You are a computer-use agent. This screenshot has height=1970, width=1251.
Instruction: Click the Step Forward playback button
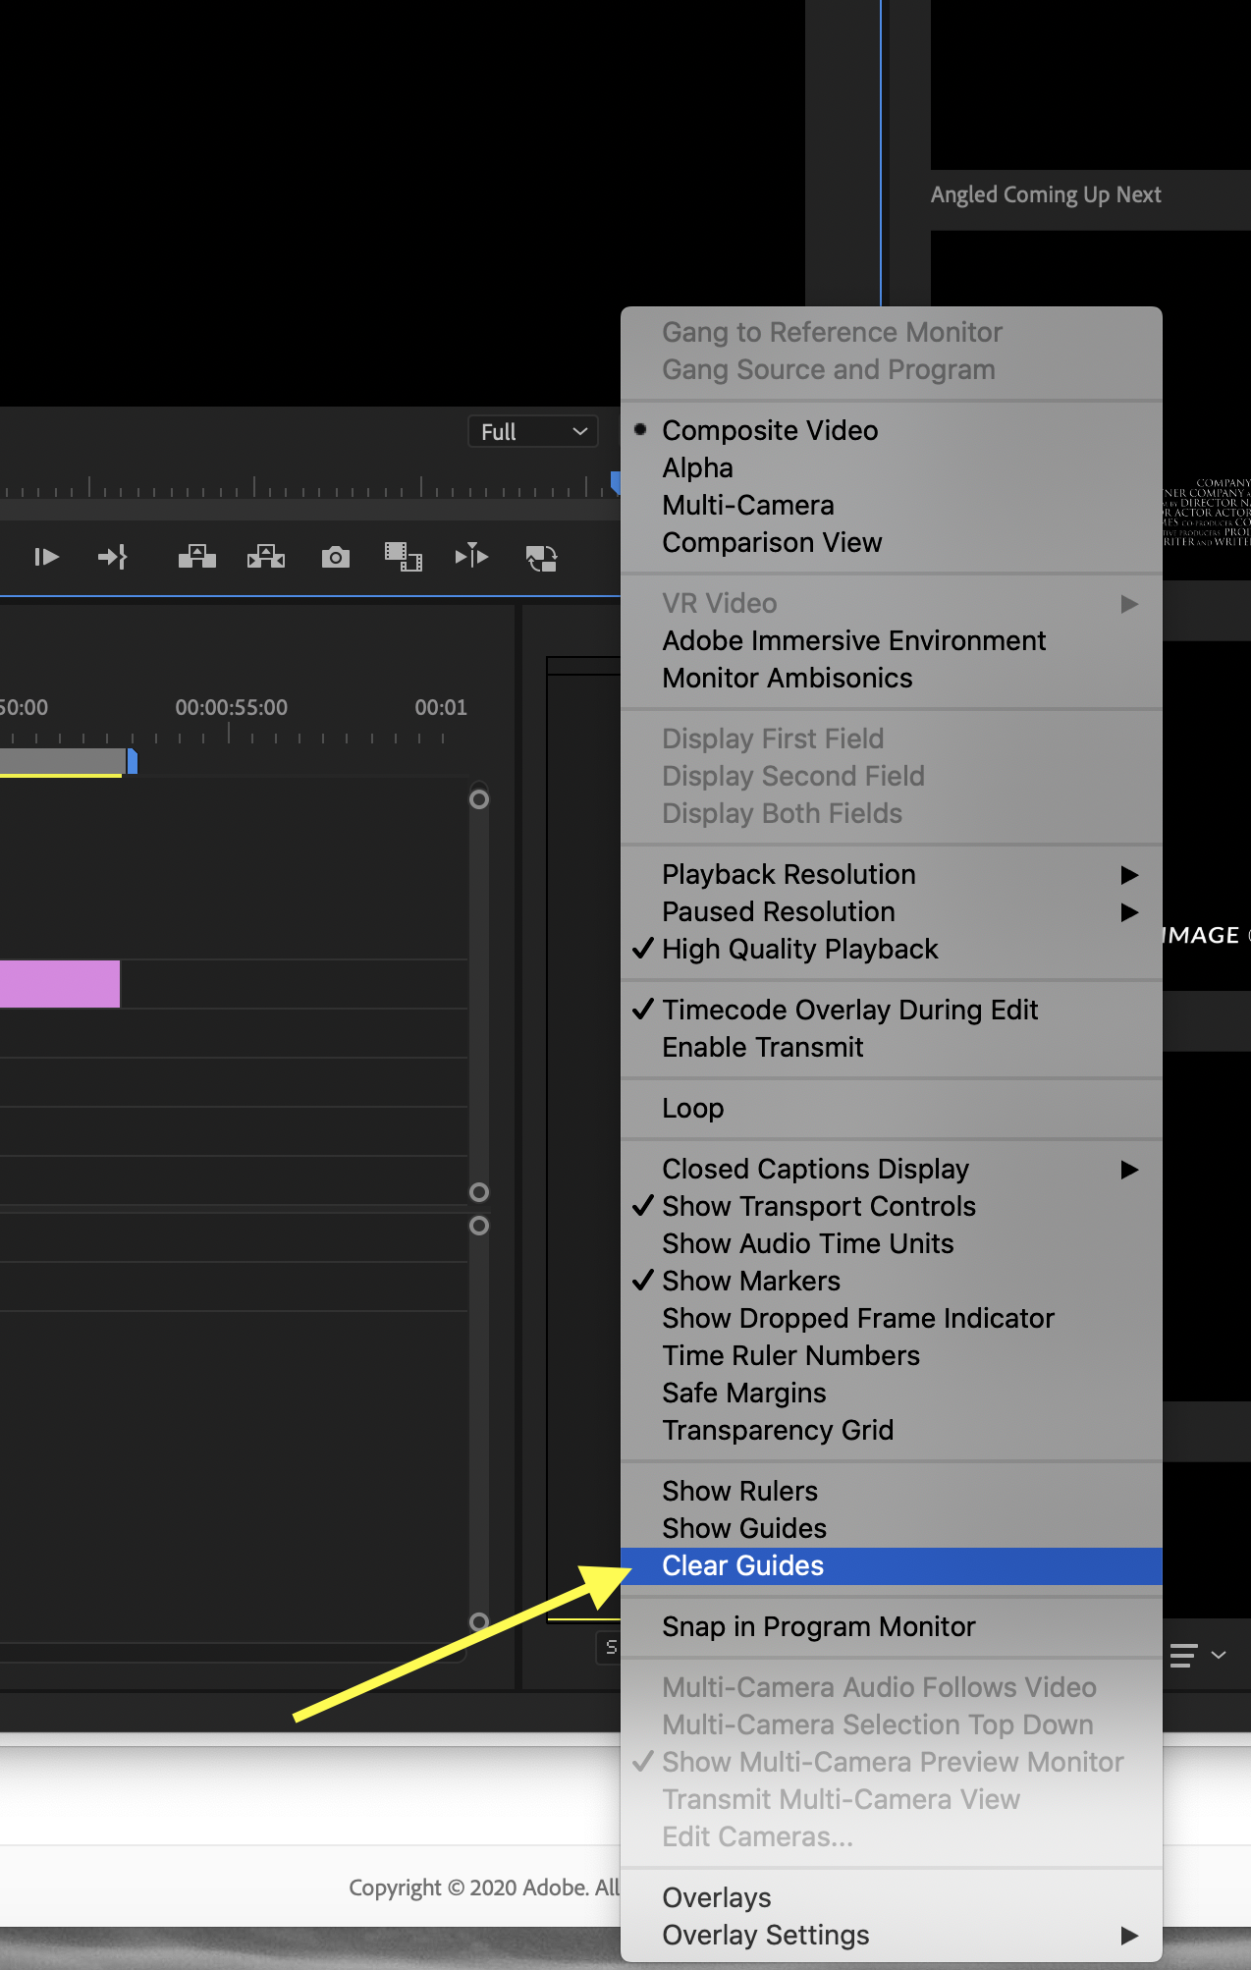click(46, 558)
